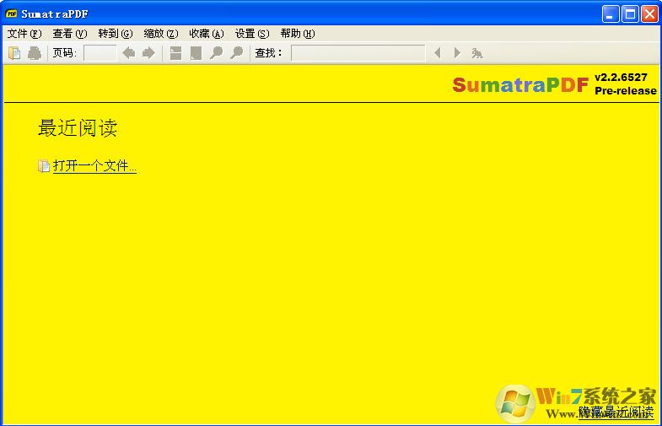Click the v2.2.6527 version text
This screenshot has width=662, height=426.
(x=621, y=78)
